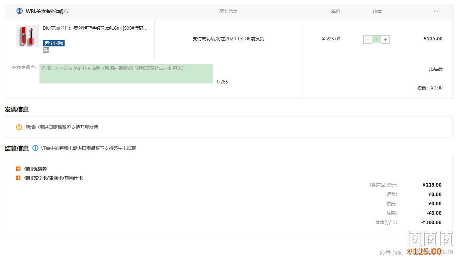
Task: Click the 优惠券/卡 label
Action: pyautogui.click(x=386, y=222)
